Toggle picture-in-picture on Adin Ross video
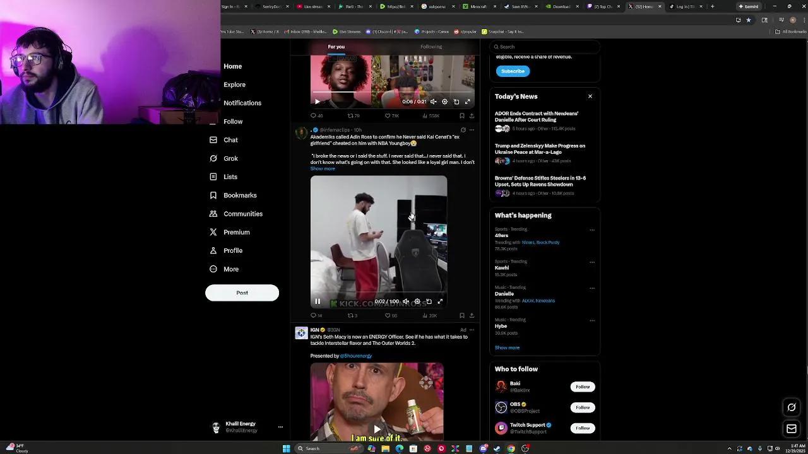The image size is (808, 454). pyautogui.click(x=429, y=301)
